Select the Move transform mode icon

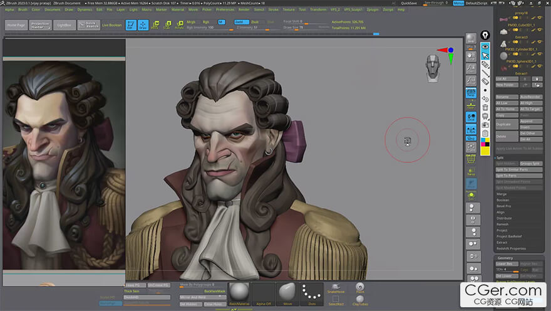(x=155, y=24)
